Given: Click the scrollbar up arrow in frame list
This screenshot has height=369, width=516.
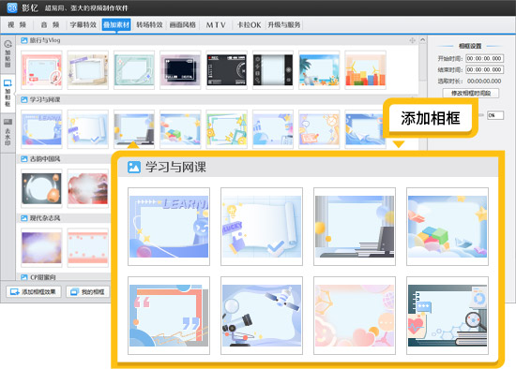Looking at the screenshot, I should [423, 40].
